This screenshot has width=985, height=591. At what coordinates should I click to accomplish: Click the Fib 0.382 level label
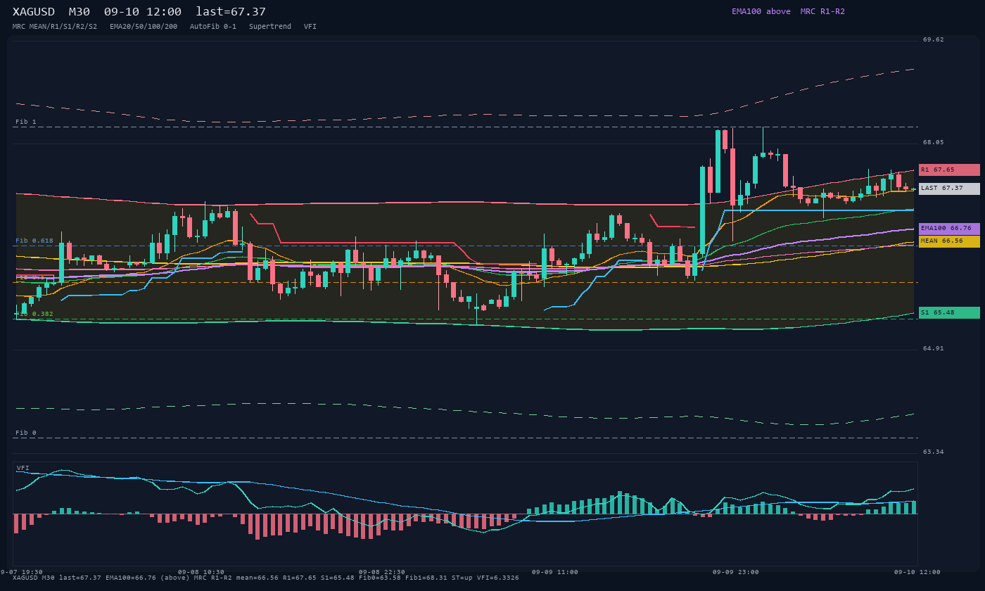(x=34, y=314)
